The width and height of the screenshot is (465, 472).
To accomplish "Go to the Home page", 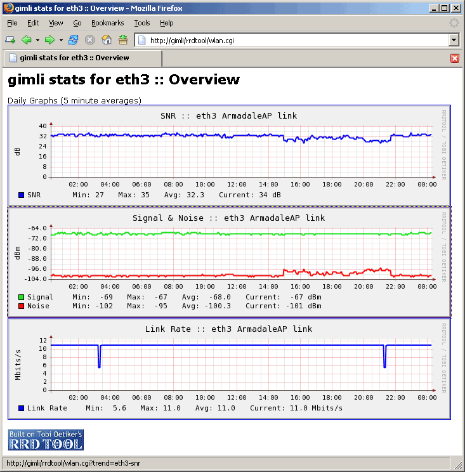I will [107, 40].
